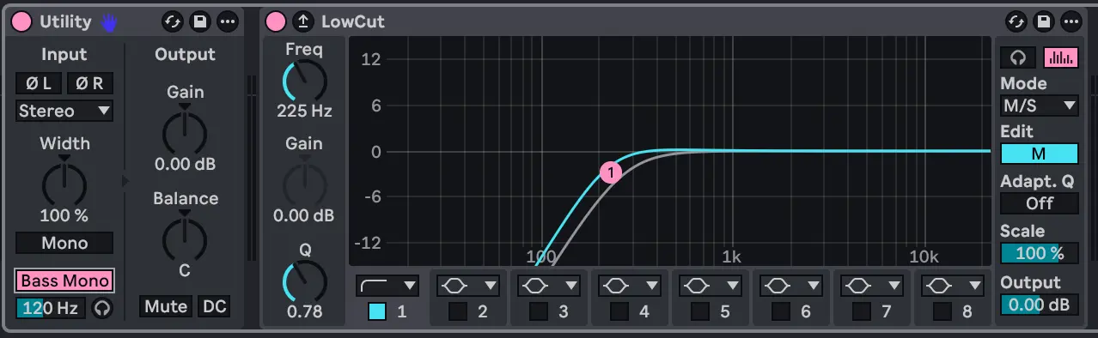The width and height of the screenshot is (1098, 338).
Task: Toggle left phase invert ØL
Action: [x=39, y=83]
